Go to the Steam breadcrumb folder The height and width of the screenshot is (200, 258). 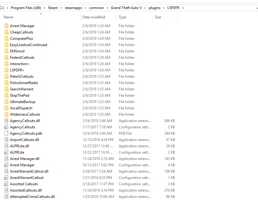click(x=53, y=8)
